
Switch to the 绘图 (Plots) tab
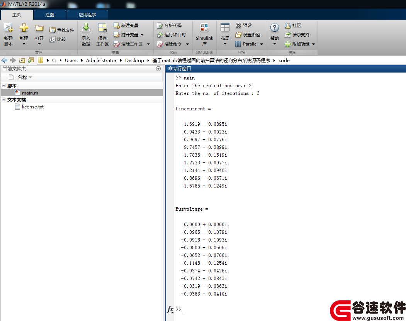pos(50,15)
